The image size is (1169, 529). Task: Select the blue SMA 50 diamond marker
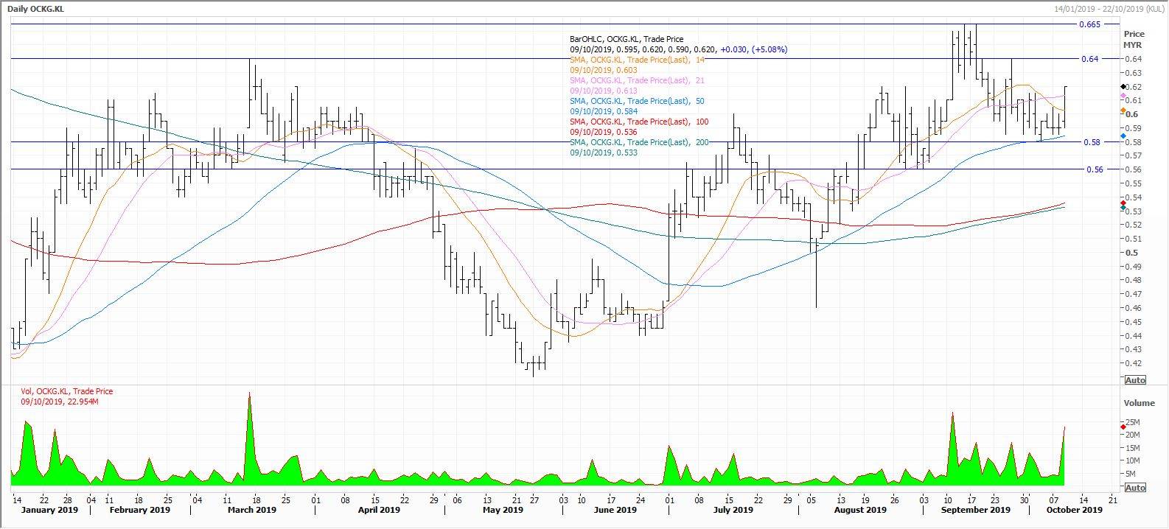(x=1123, y=136)
